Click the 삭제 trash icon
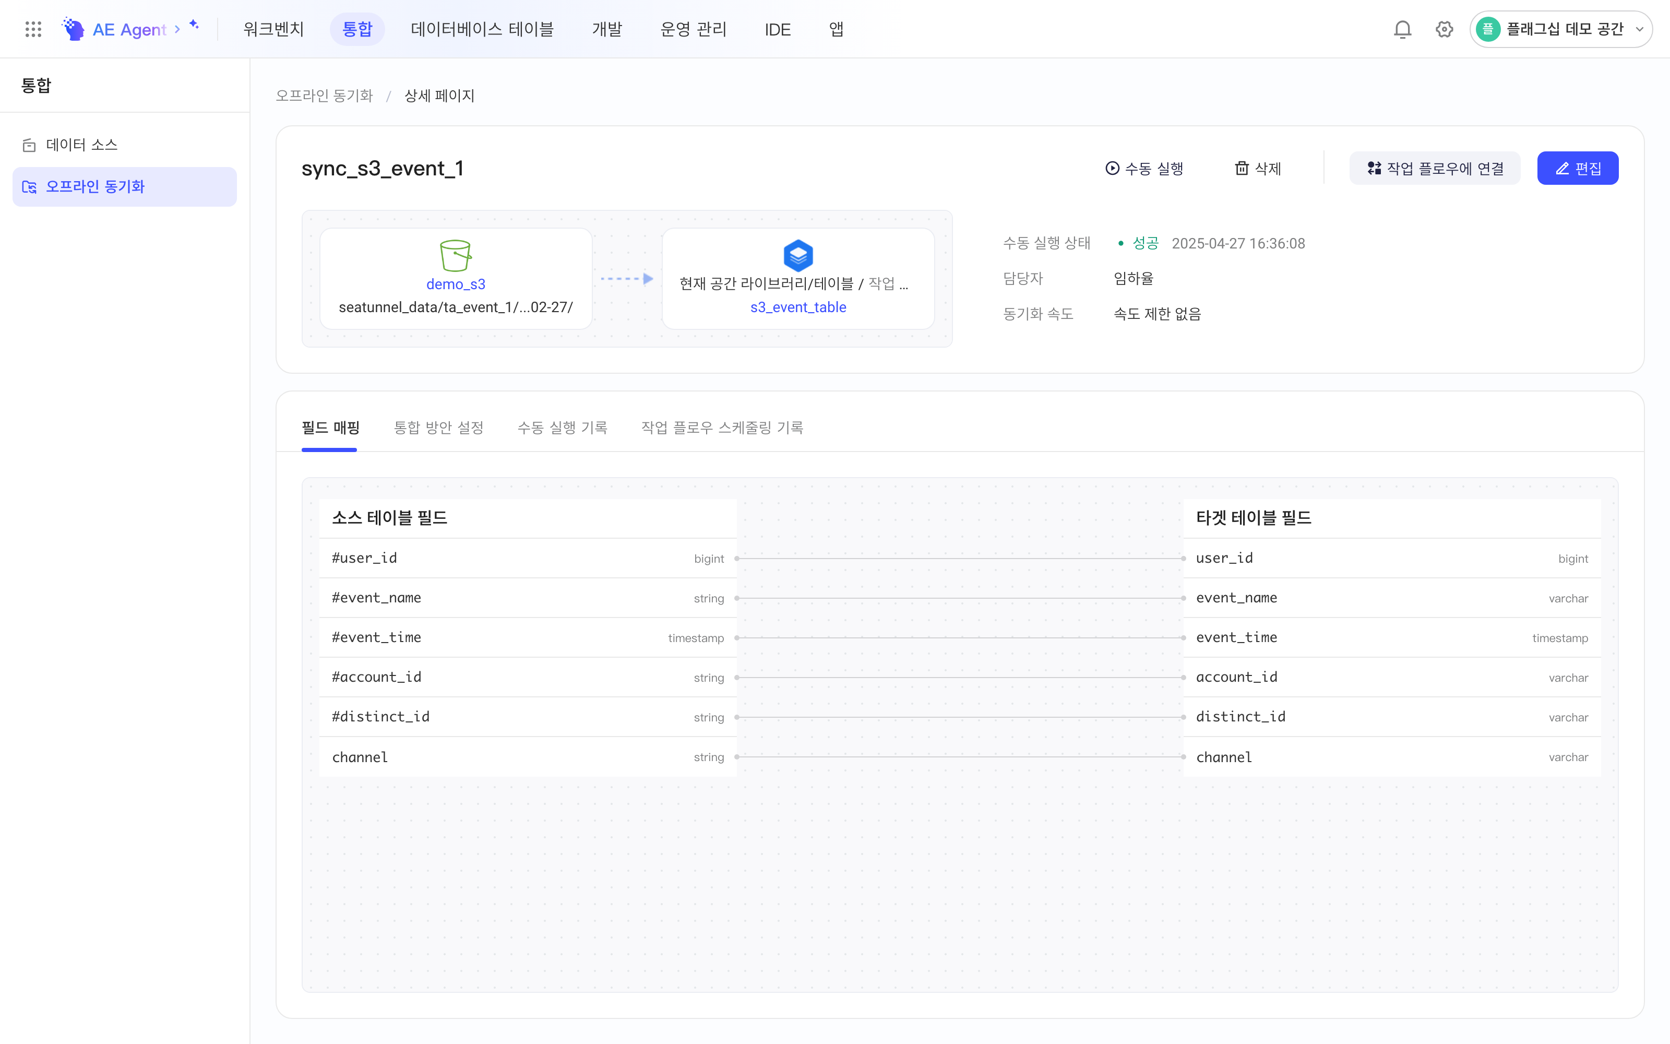Image resolution: width=1670 pixels, height=1044 pixels. point(1242,168)
